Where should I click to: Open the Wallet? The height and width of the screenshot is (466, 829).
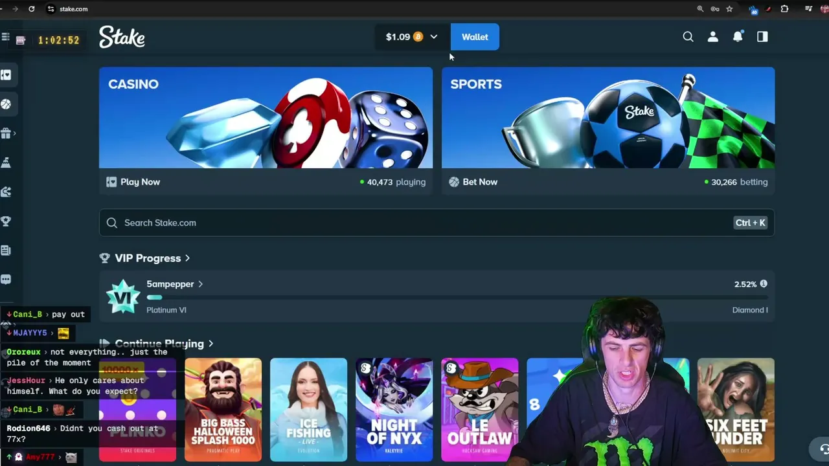click(x=475, y=37)
